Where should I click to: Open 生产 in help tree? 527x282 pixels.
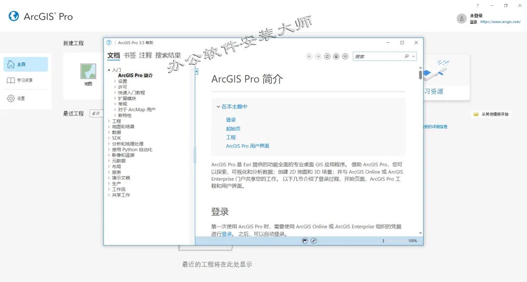(116, 184)
